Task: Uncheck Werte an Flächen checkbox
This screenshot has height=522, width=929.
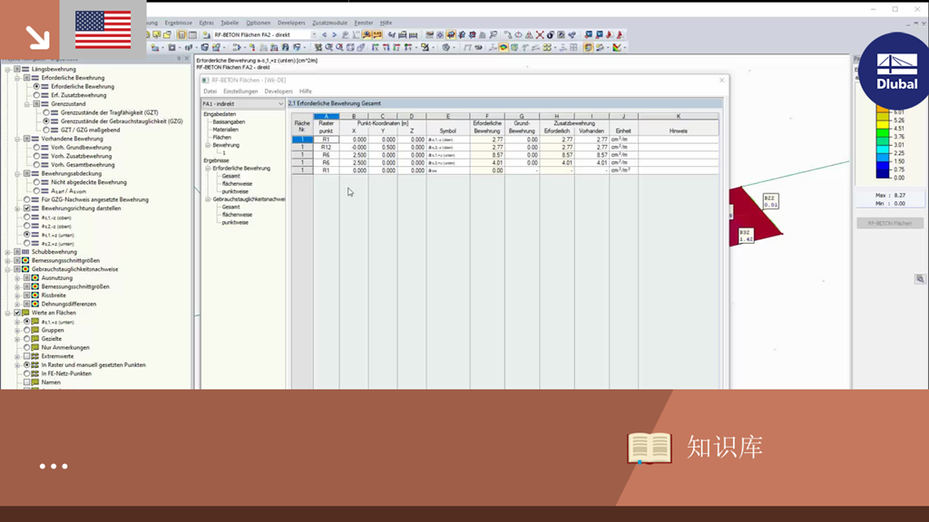Action: pyautogui.click(x=17, y=313)
